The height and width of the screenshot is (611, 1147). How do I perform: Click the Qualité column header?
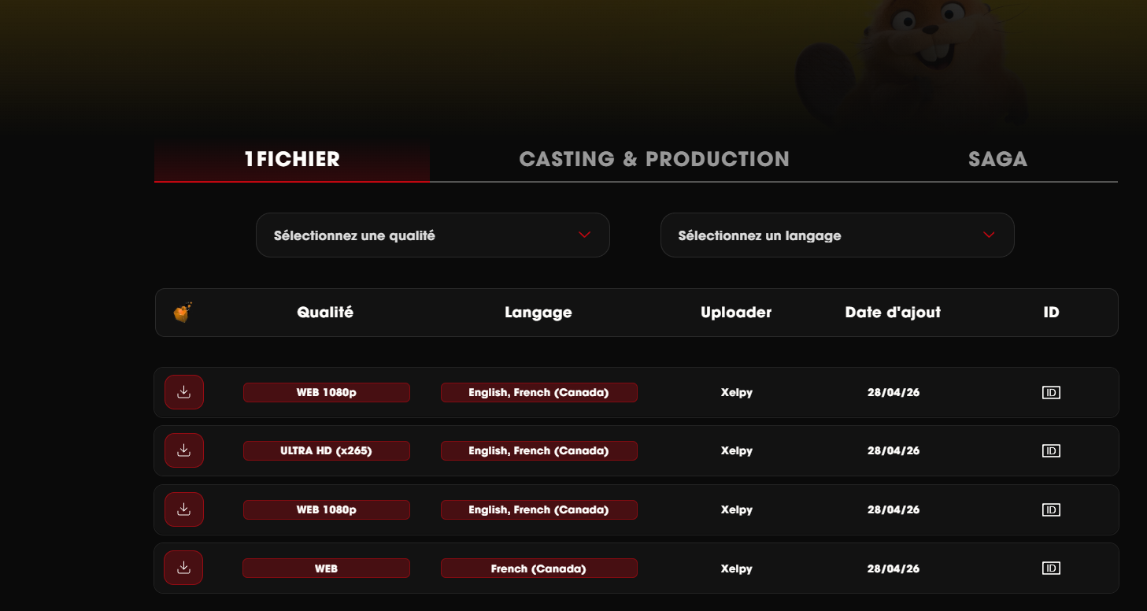pos(325,313)
